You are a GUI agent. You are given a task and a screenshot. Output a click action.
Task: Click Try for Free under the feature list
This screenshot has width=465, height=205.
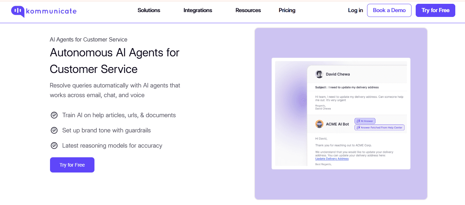pos(72,165)
